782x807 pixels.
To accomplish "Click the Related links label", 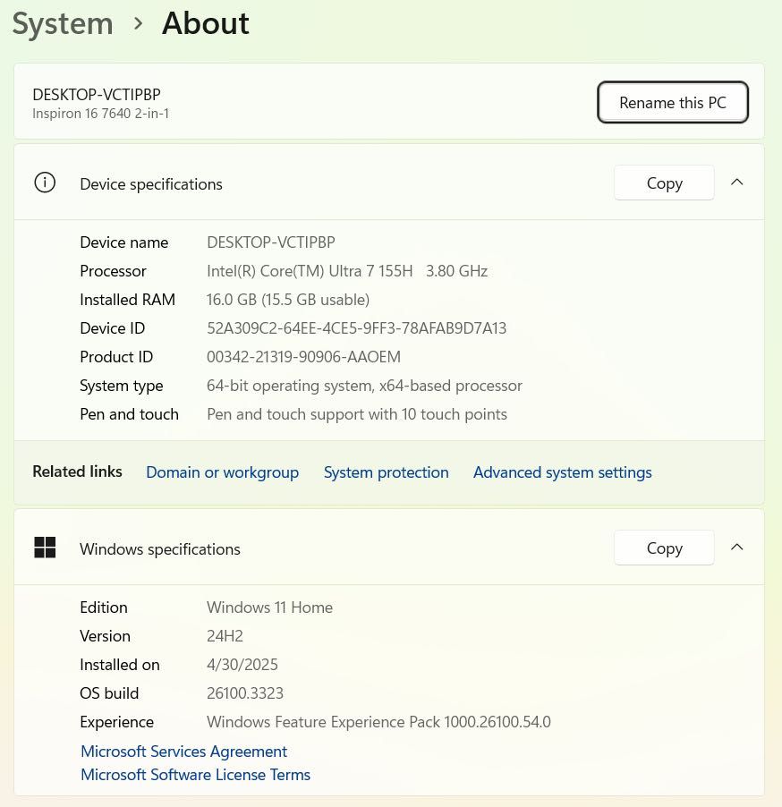I will point(77,471).
